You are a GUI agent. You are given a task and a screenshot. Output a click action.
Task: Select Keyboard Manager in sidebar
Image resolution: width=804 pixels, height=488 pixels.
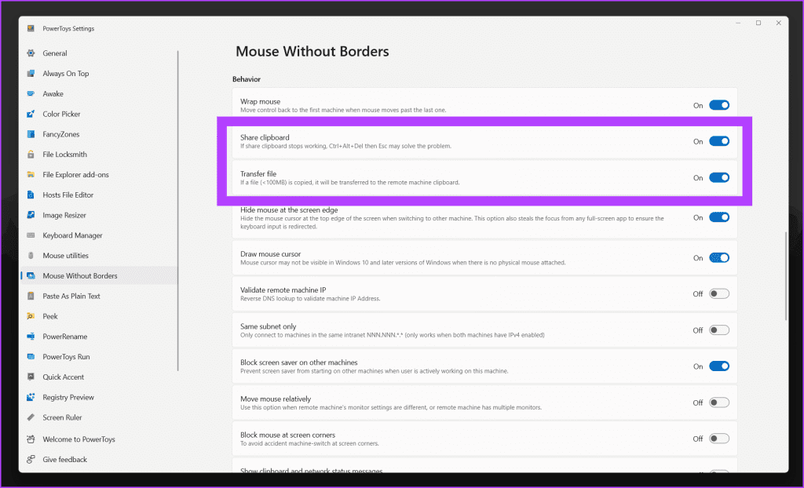(99, 235)
